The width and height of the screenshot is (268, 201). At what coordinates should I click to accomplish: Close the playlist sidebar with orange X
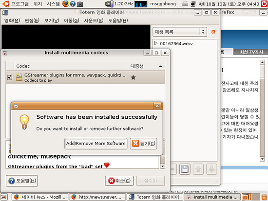(x=213, y=32)
